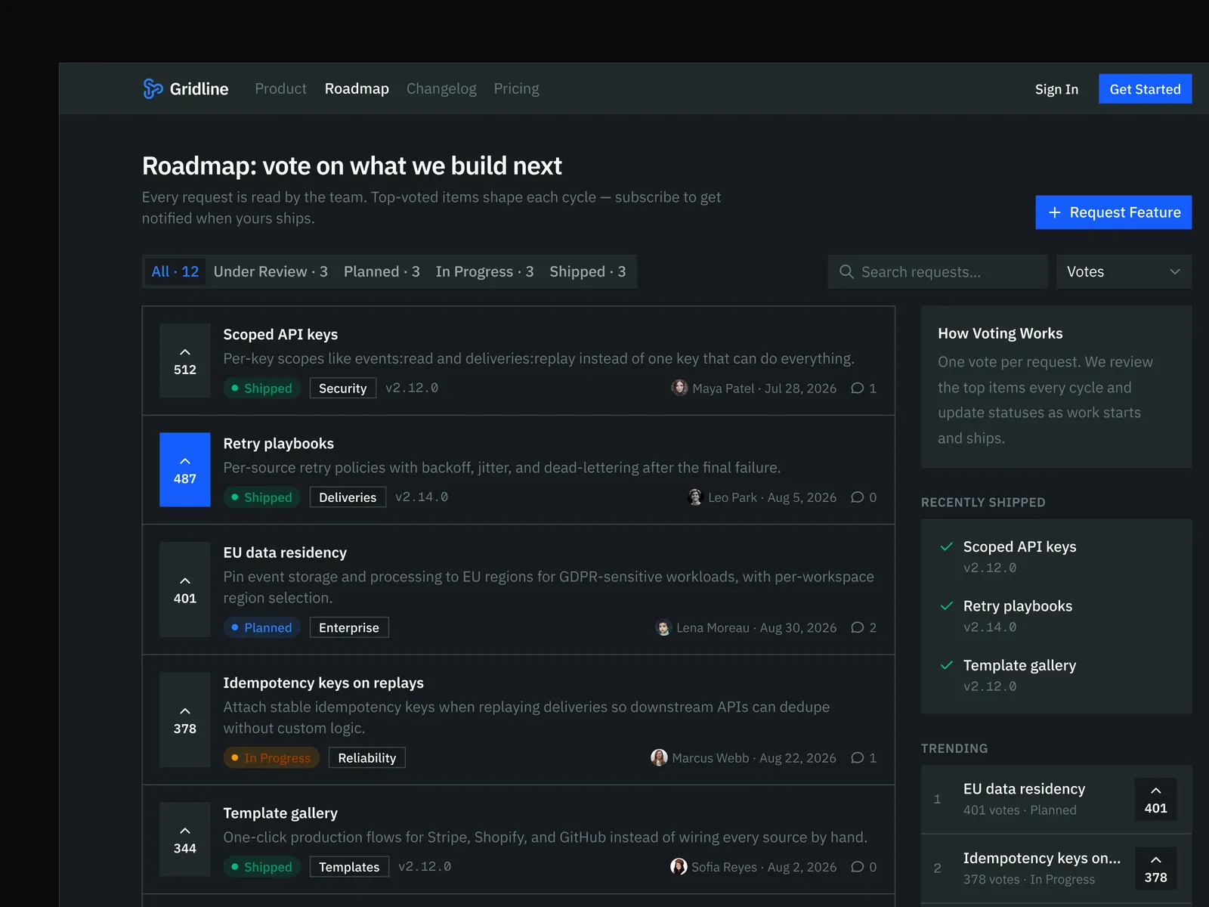
Task: Click the Security tag on Scoped API keys
Action: (342, 388)
